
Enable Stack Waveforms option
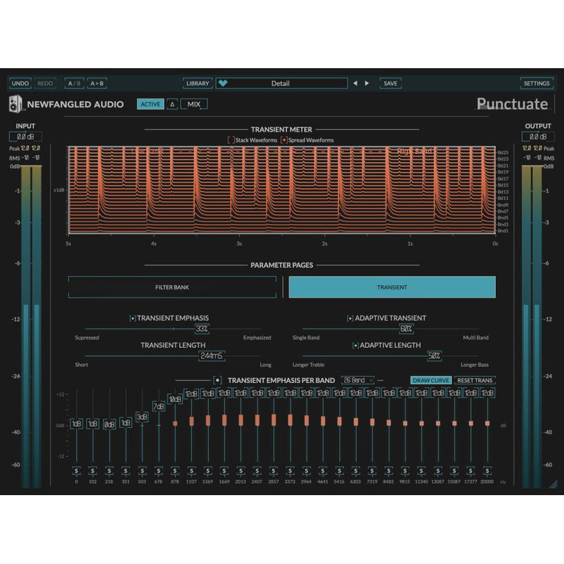coord(231,140)
